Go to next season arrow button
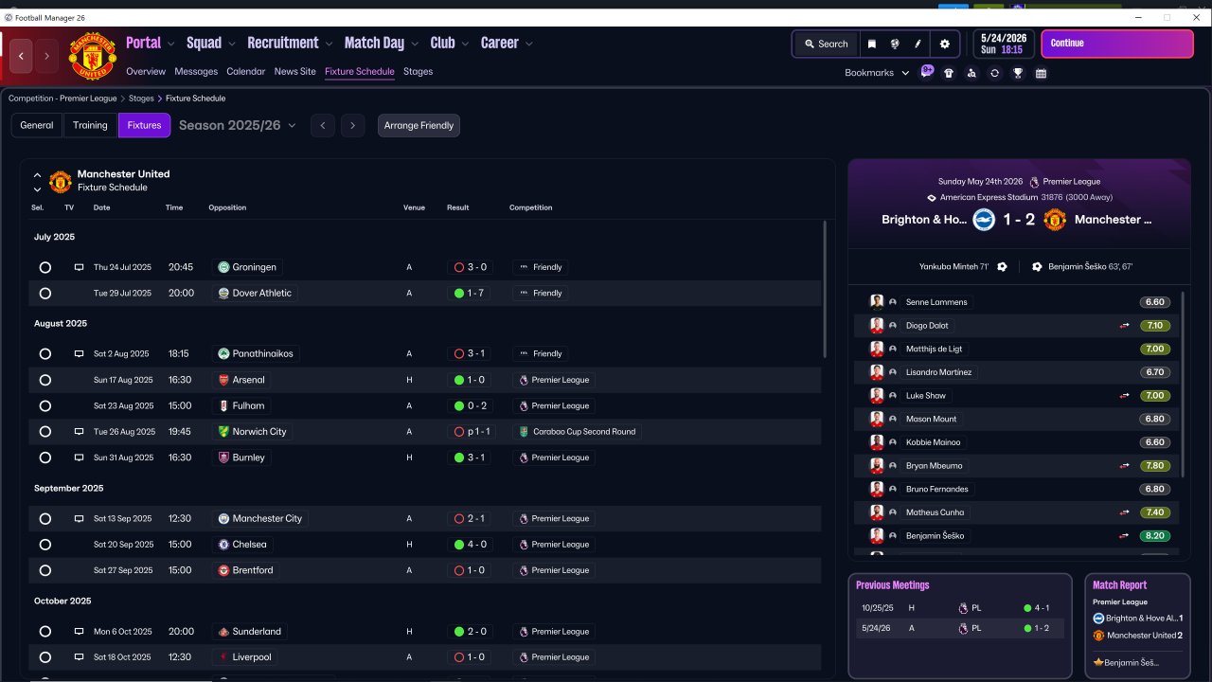This screenshot has height=682, width=1212. click(352, 125)
